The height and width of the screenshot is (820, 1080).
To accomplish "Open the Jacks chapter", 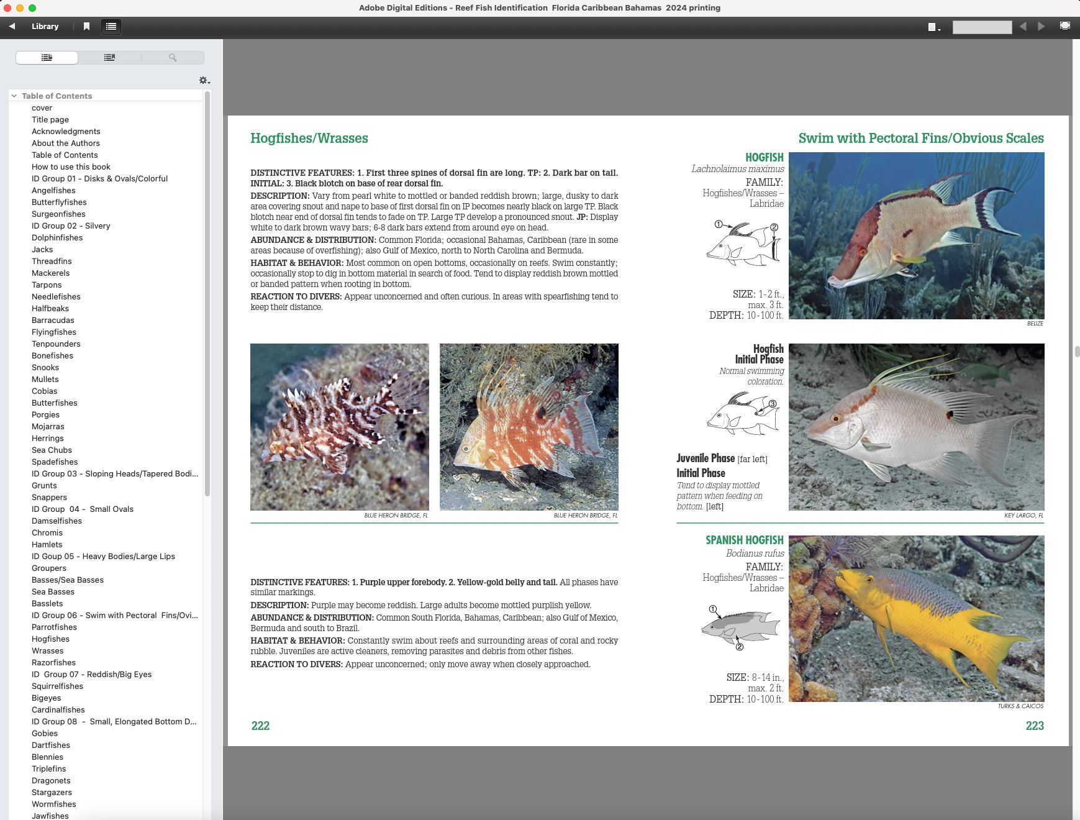I will click(x=42, y=249).
